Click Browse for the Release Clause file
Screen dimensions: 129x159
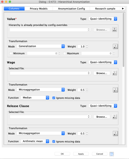(x=102, y=117)
